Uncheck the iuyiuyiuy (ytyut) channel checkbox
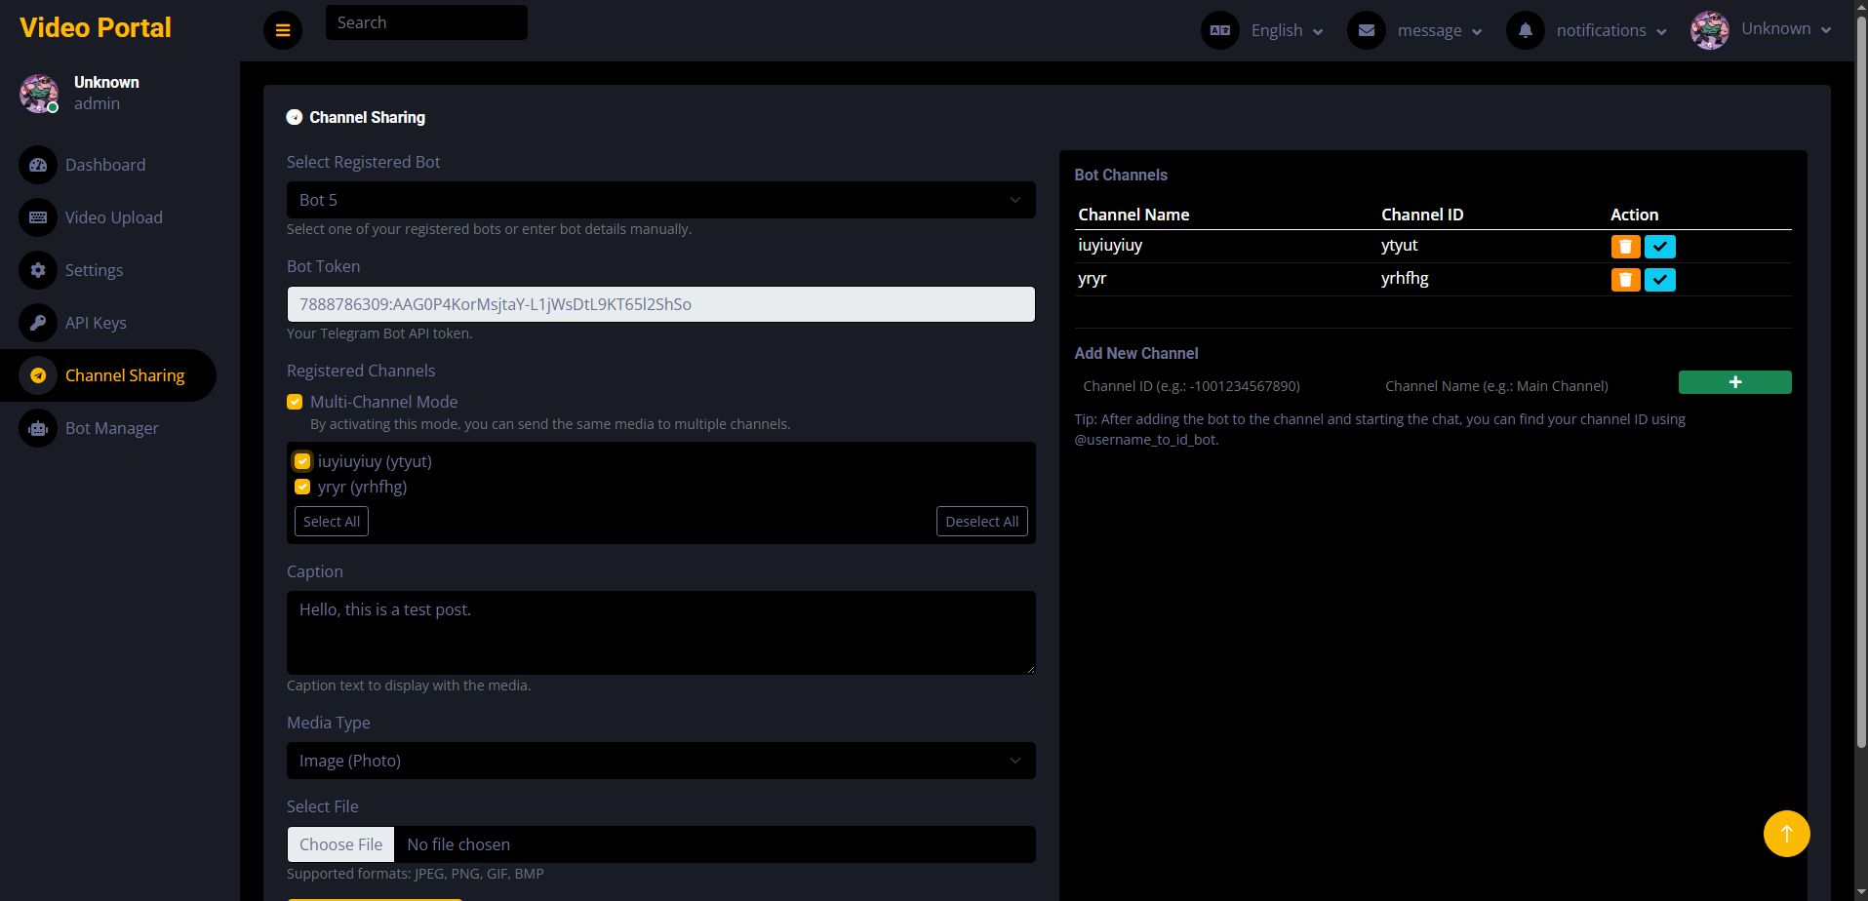1868x901 pixels. [x=302, y=461]
